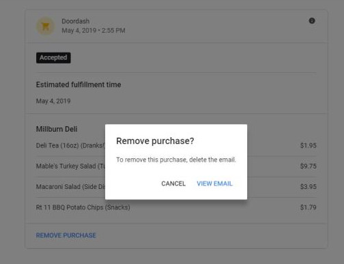Image resolution: width=344 pixels, height=264 pixels.
Task: Select the Deli Tea (16oz) item
Action: point(70,145)
